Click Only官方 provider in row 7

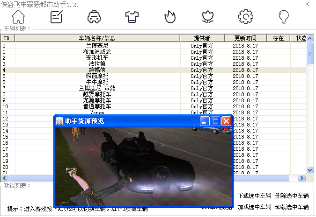(x=202, y=88)
